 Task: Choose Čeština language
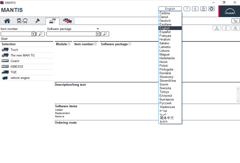click(170, 13)
